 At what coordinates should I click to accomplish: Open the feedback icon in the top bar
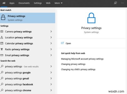[x=115, y=3]
